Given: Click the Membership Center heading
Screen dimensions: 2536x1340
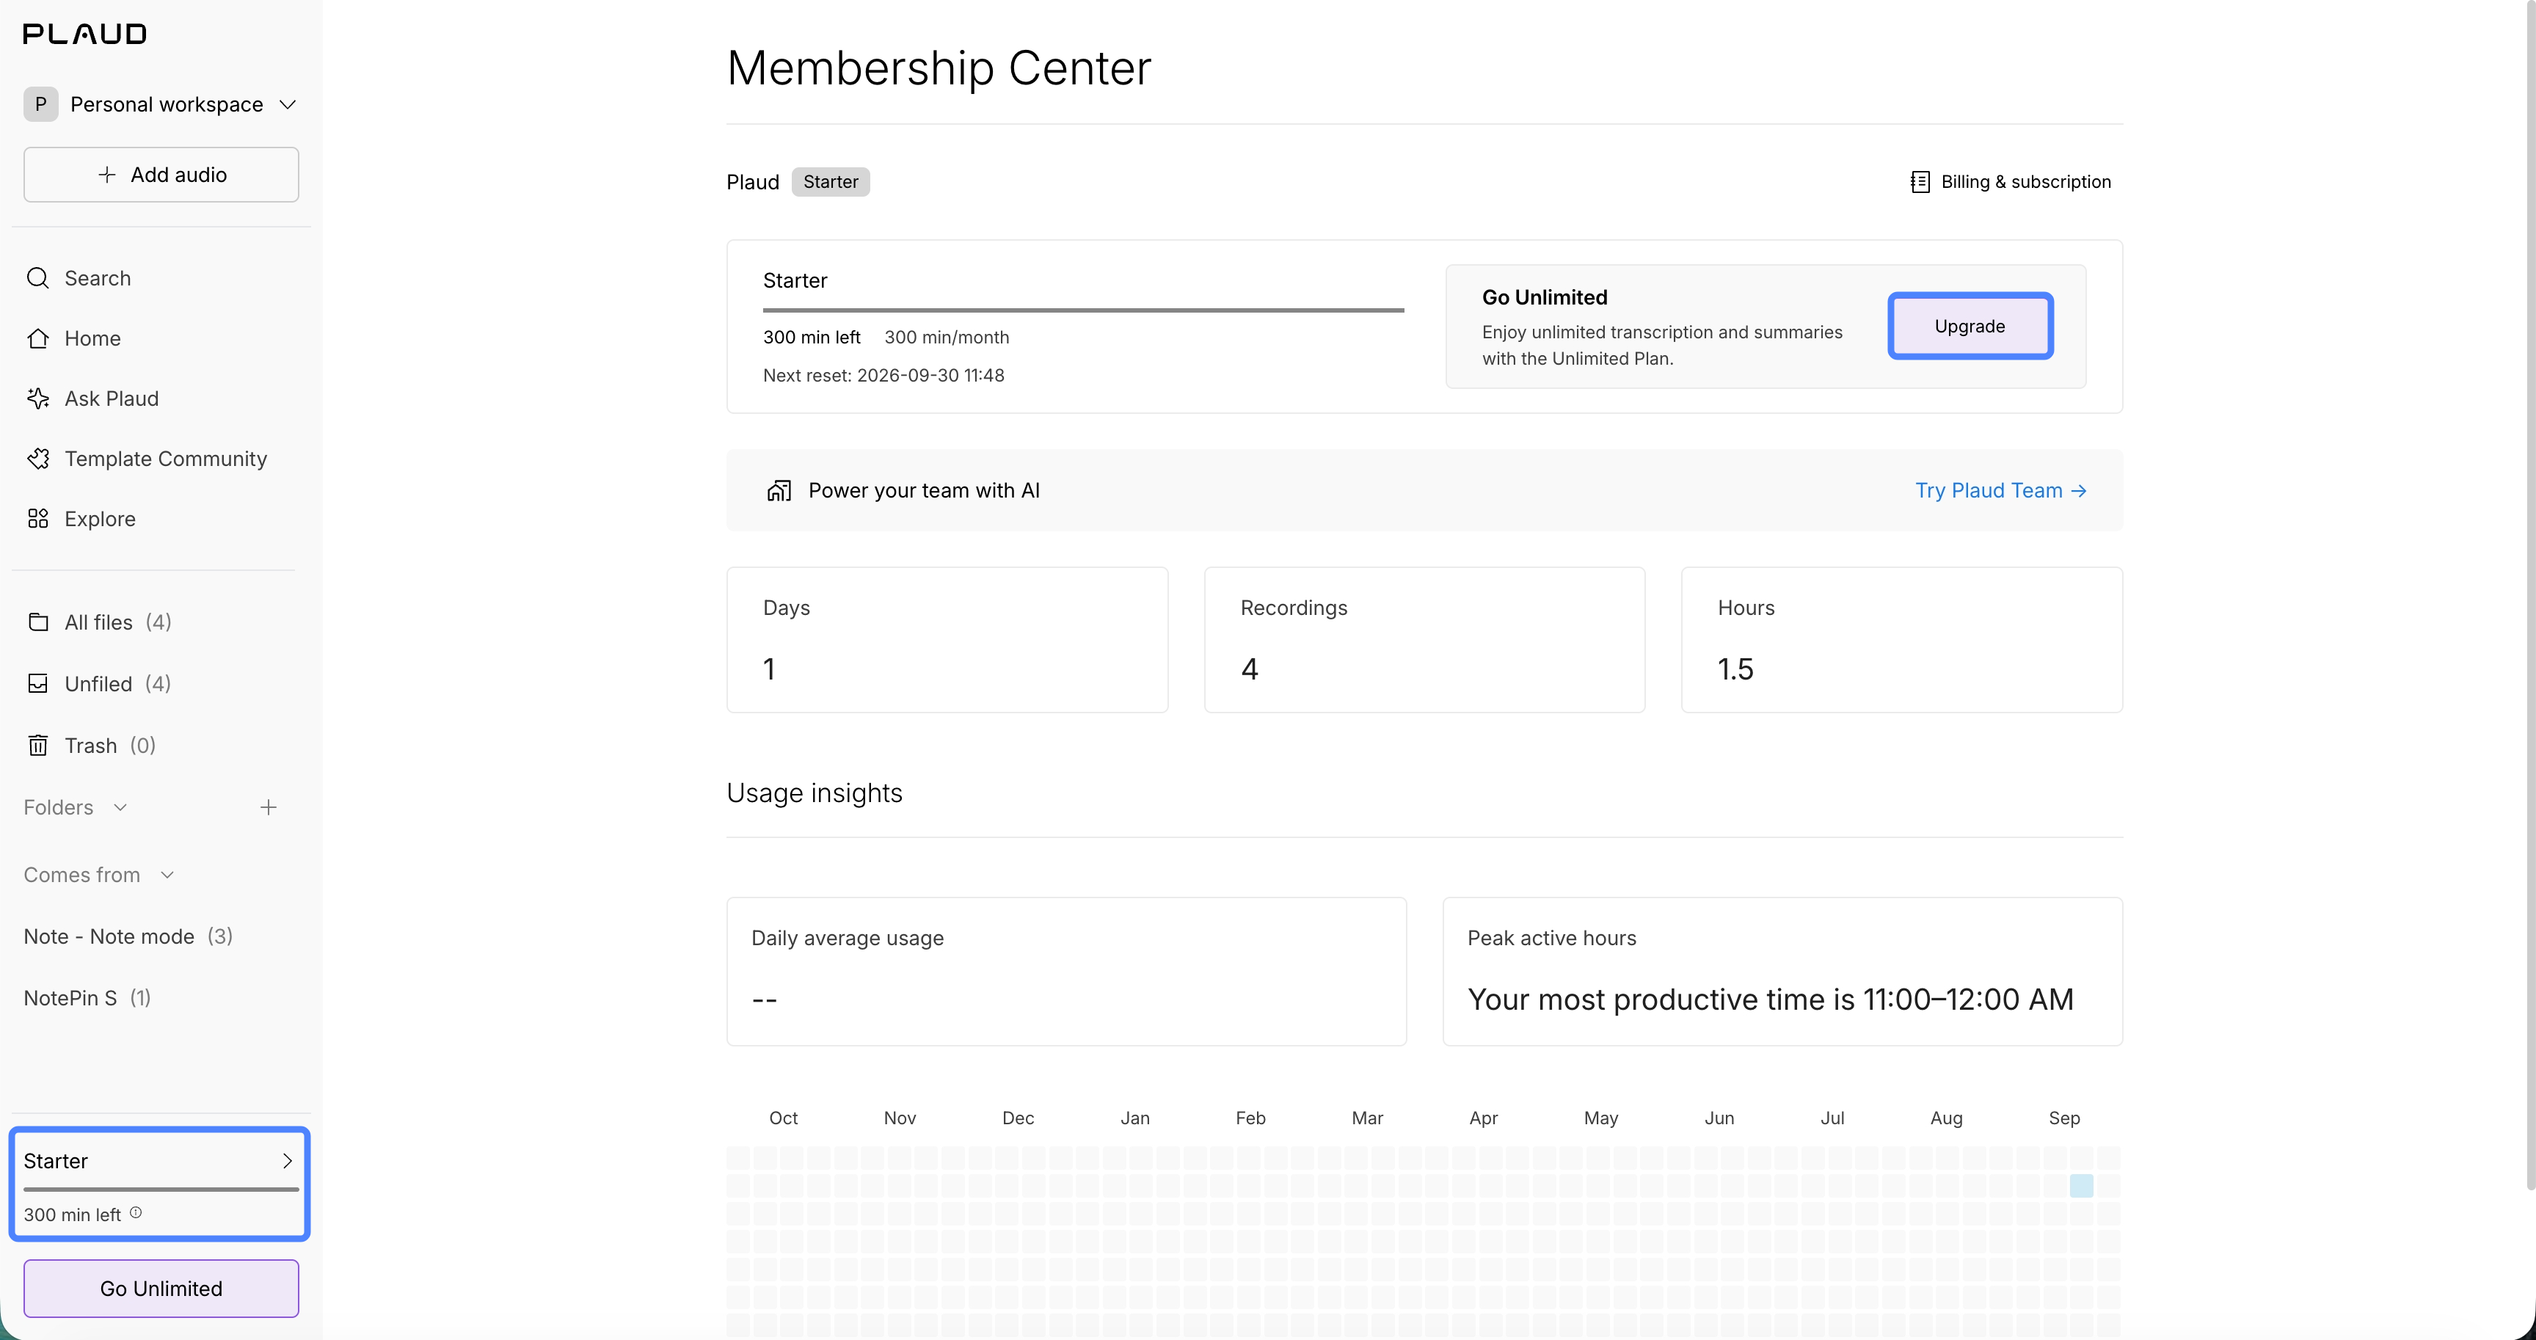Looking at the screenshot, I should tap(939, 68).
